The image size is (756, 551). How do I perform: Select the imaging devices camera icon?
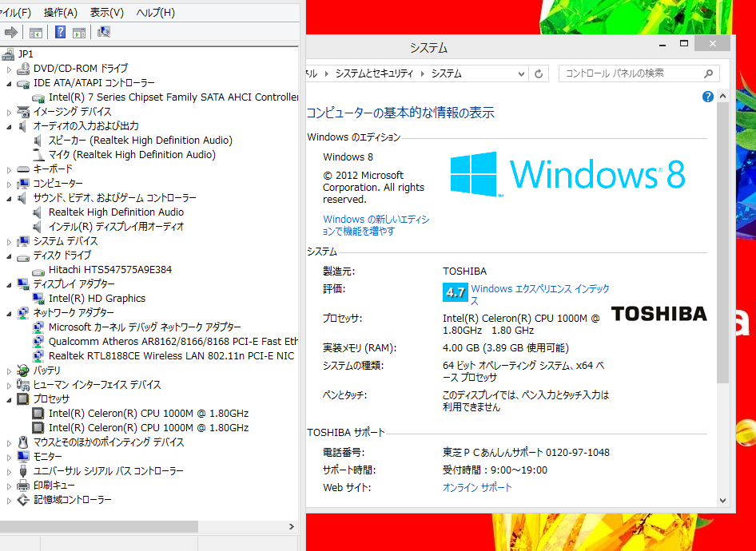pyautogui.click(x=23, y=112)
